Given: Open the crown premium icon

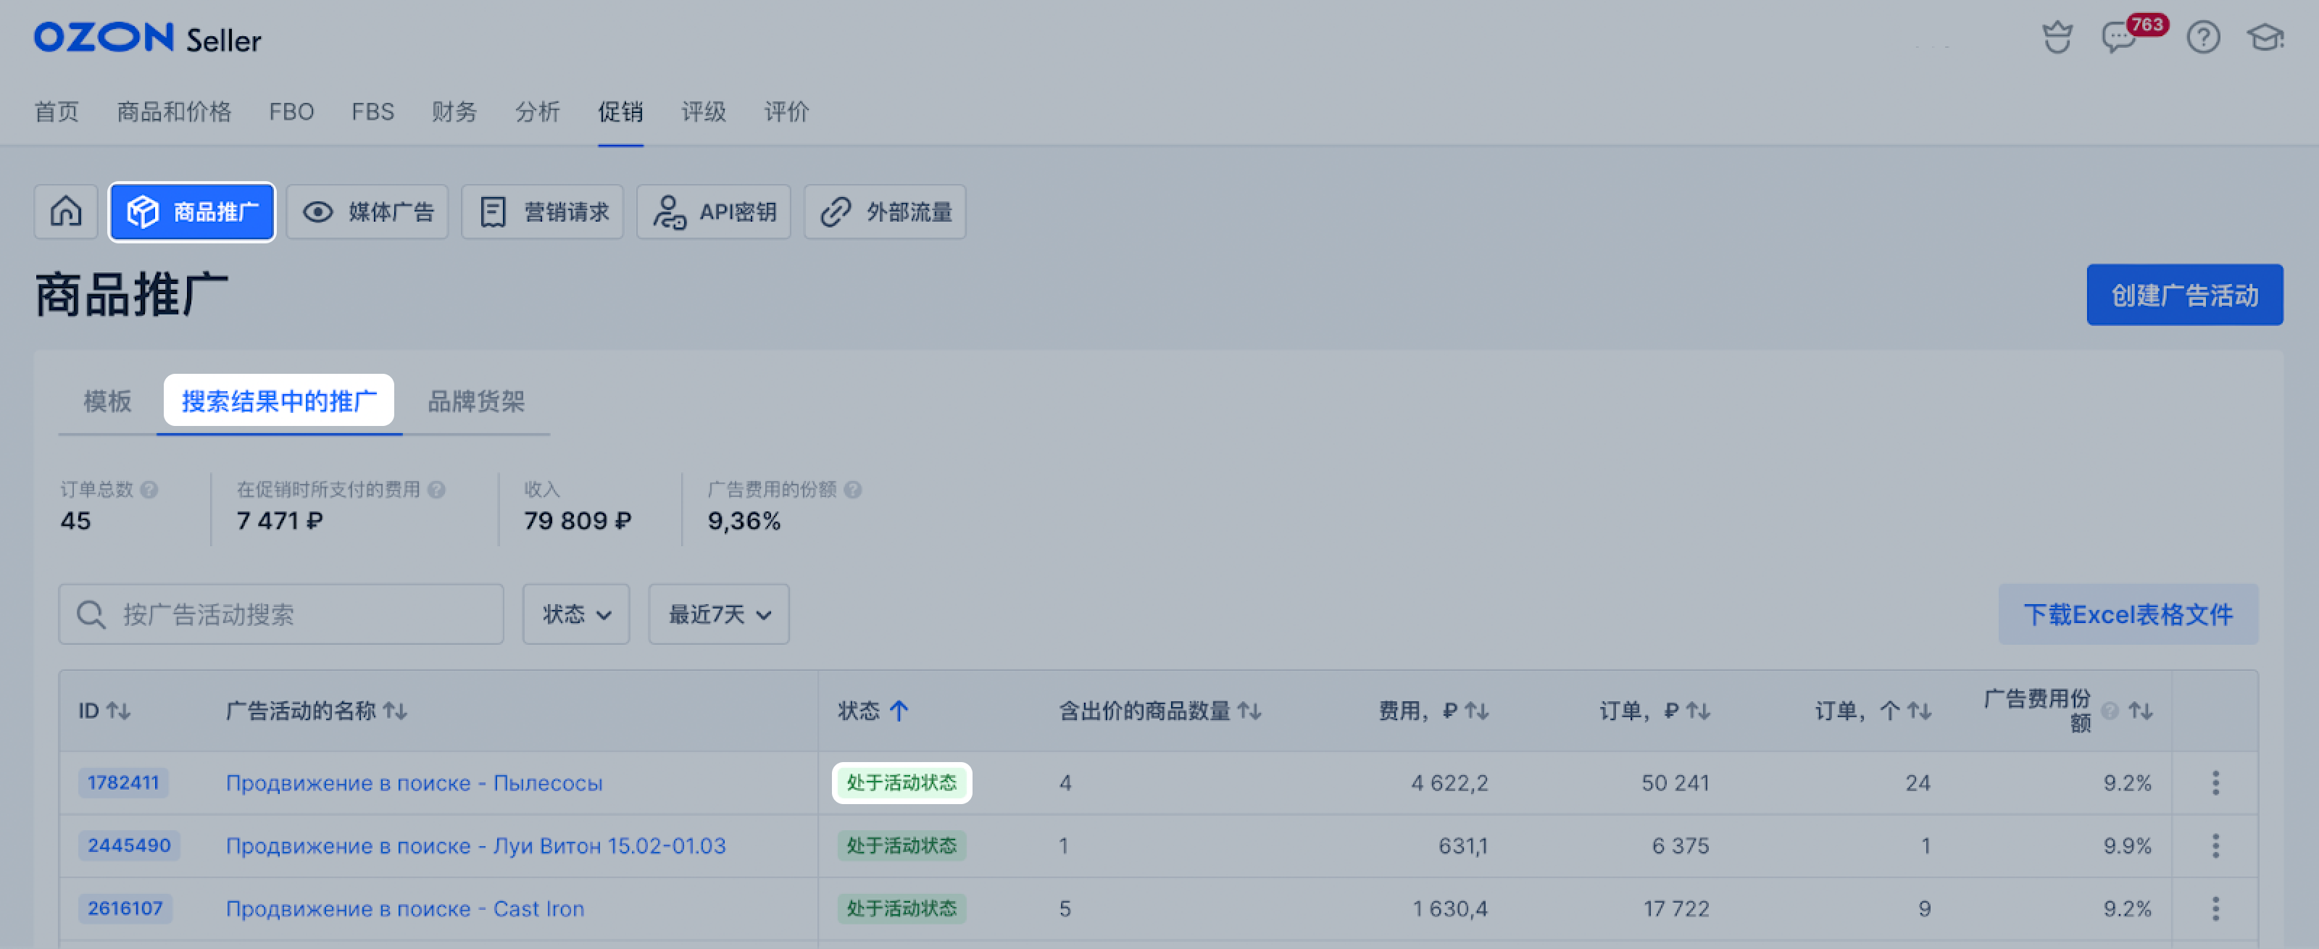Looking at the screenshot, I should click(2057, 38).
